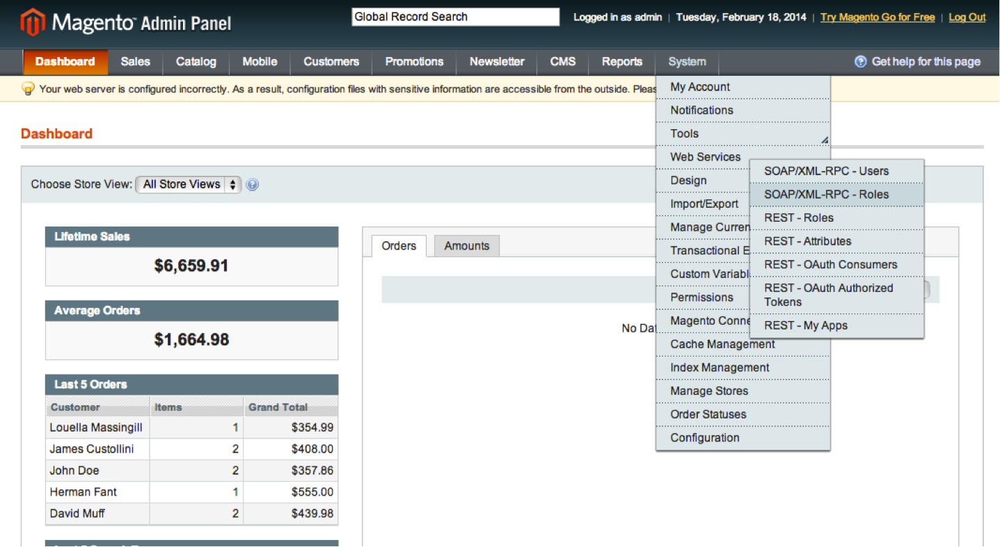Click the Items column header
The image size is (1000, 547).
(197, 407)
